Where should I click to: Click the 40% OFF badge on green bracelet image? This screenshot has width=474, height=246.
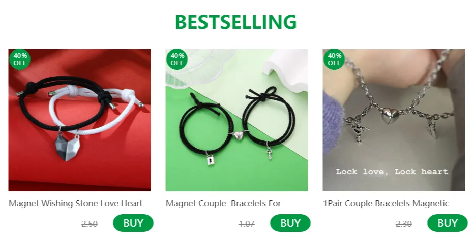177,59
